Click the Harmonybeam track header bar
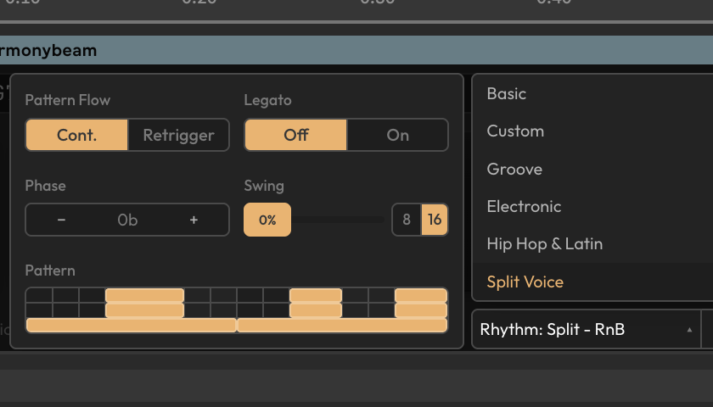 [x=356, y=50]
